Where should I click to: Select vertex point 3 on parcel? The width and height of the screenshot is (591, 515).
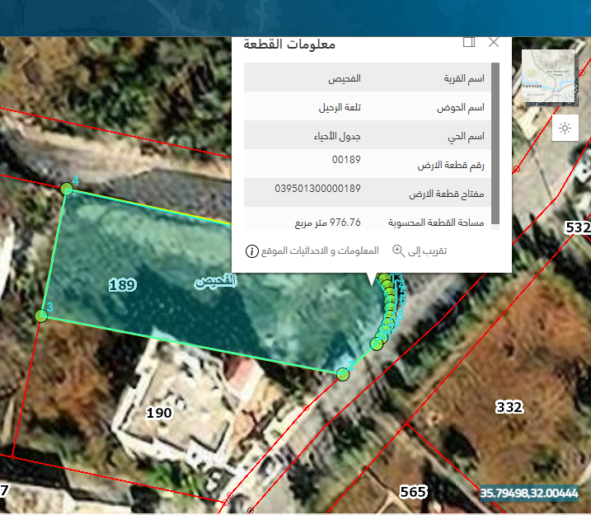tap(41, 315)
